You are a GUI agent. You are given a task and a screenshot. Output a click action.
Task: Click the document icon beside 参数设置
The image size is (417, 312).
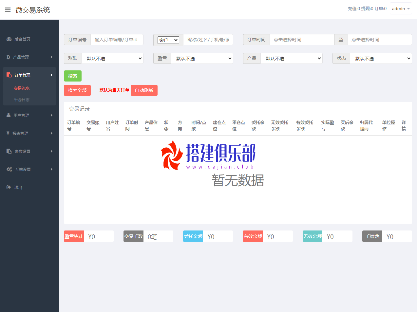coord(9,151)
